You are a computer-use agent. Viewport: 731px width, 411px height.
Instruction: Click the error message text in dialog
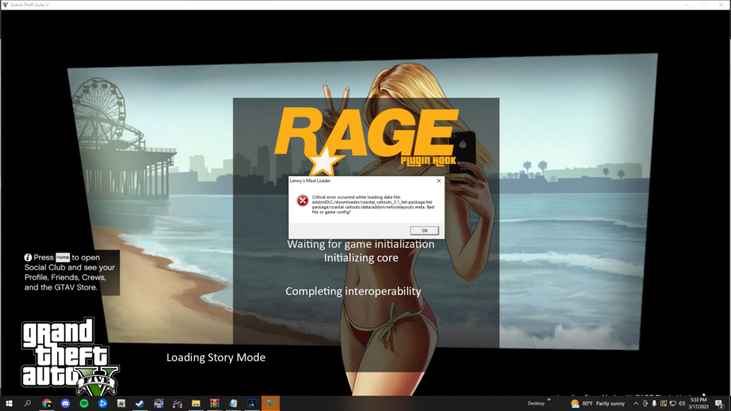tap(373, 204)
